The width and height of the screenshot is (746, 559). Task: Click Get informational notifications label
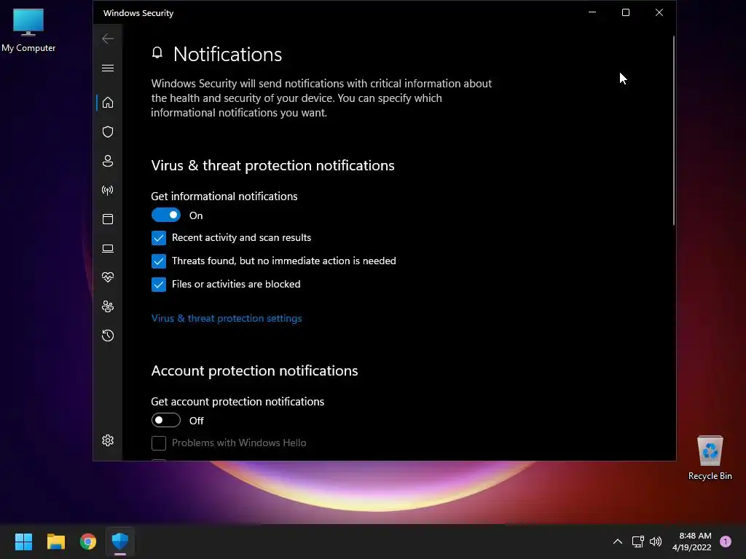point(224,197)
